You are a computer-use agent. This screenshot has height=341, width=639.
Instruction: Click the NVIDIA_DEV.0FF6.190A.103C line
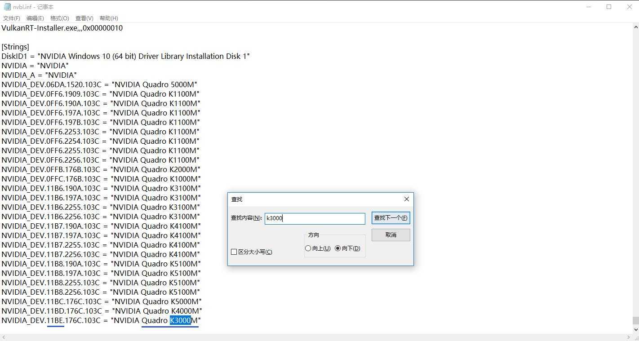(101, 103)
